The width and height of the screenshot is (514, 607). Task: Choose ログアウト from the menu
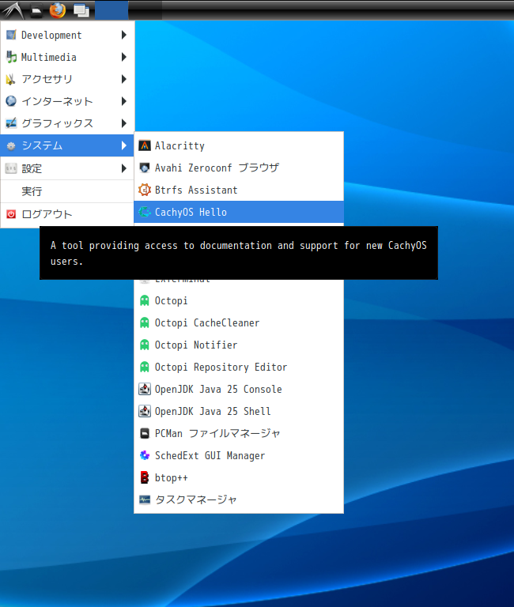(67, 214)
